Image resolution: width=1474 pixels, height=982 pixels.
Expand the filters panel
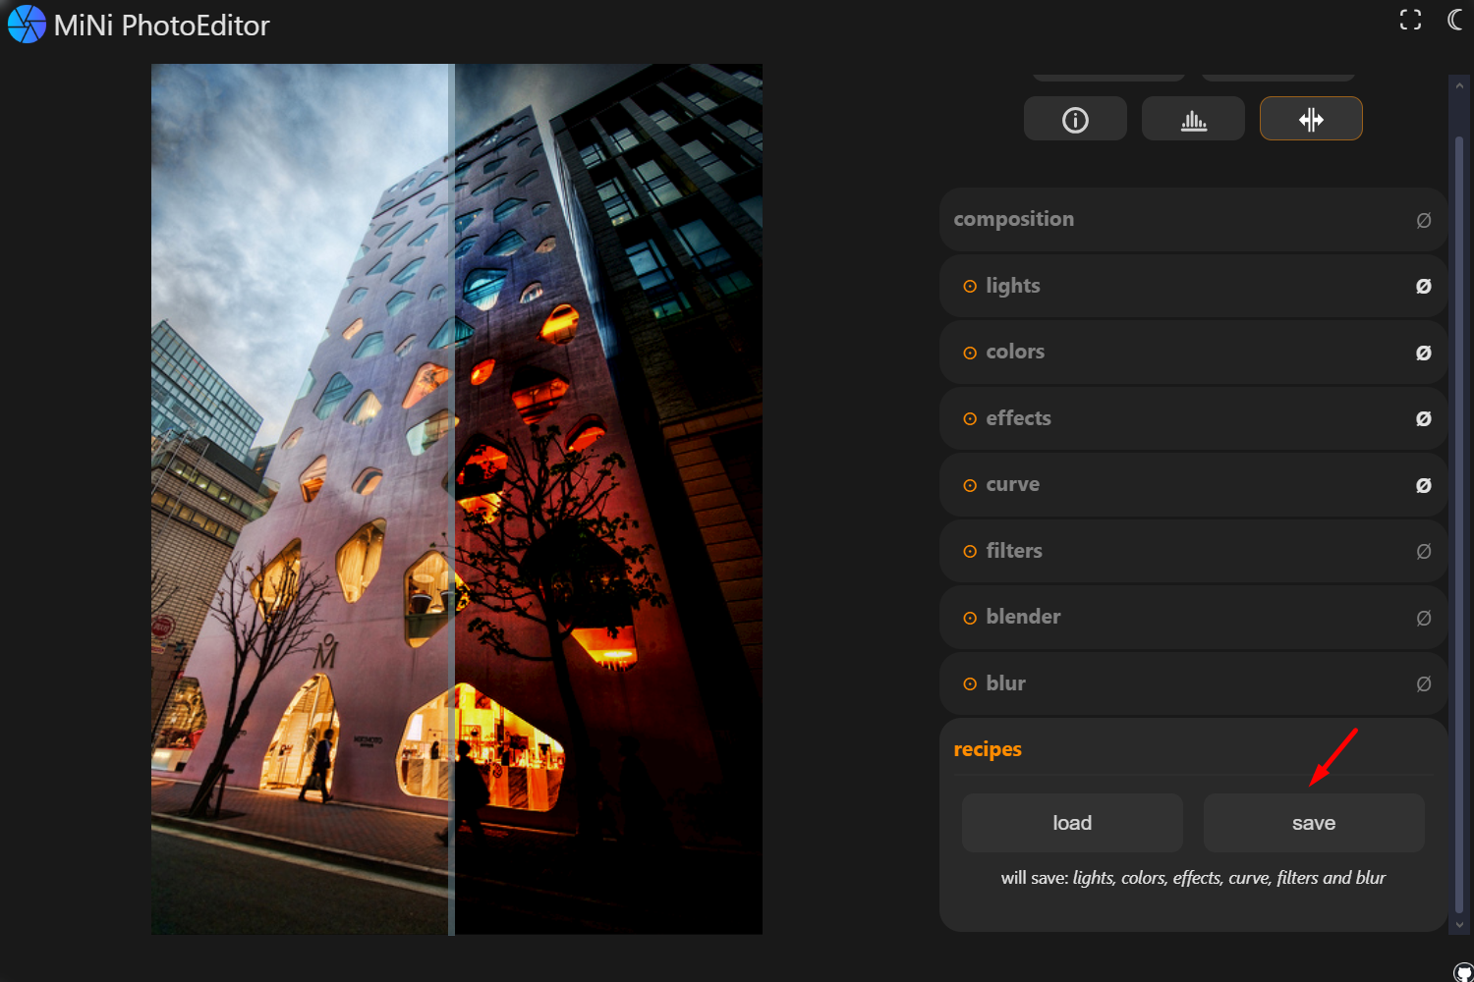[x=1193, y=551]
